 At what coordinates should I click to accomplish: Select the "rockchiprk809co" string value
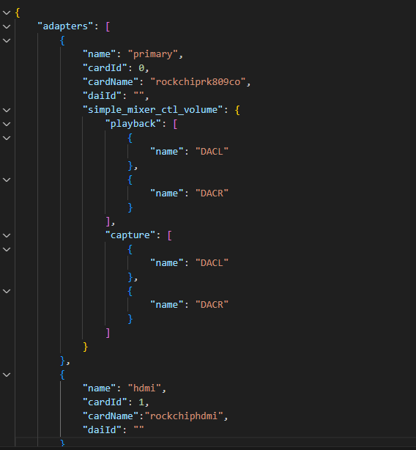[x=198, y=82]
